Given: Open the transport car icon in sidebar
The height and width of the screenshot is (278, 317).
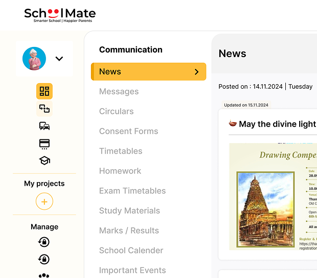Looking at the screenshot, I should pos(44,126).
